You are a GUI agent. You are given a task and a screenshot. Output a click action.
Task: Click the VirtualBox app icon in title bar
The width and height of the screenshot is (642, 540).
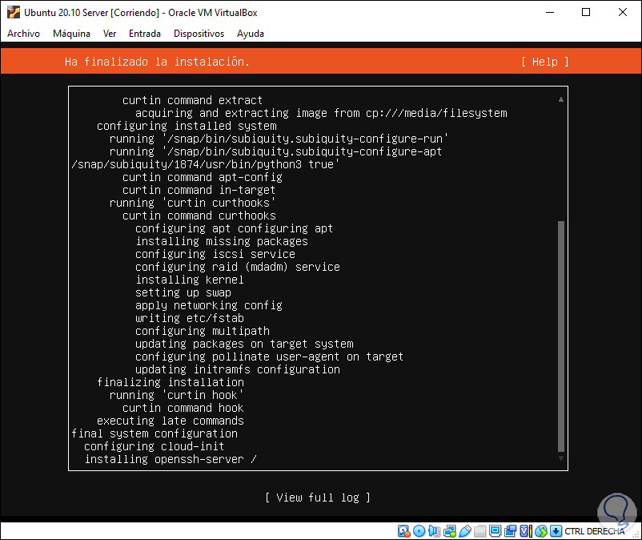click(x=13, y=12)
